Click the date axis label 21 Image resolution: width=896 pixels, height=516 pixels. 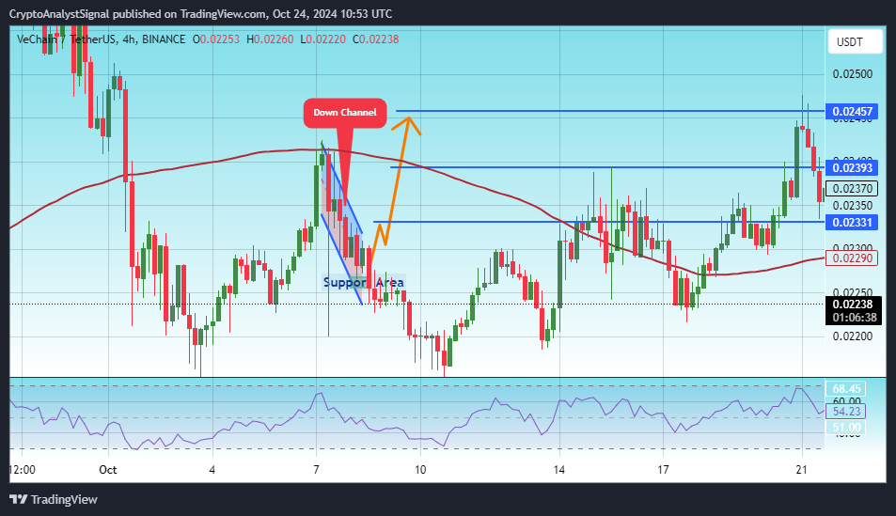pyautogui.click(x=802, y=470)
